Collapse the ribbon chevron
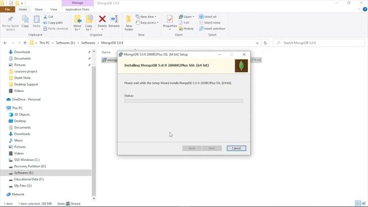 (359, 9)
